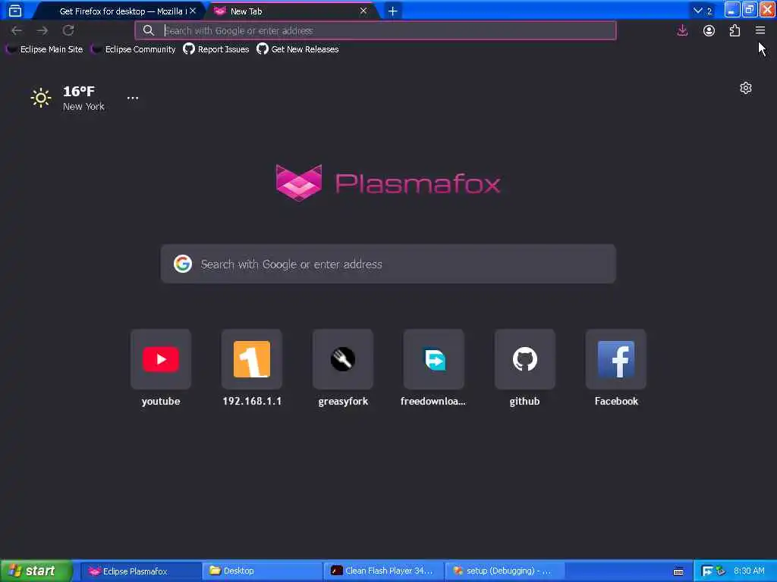
Task: Click the sun weather icon
Action: pyautogui.click(x=41, y=98)
